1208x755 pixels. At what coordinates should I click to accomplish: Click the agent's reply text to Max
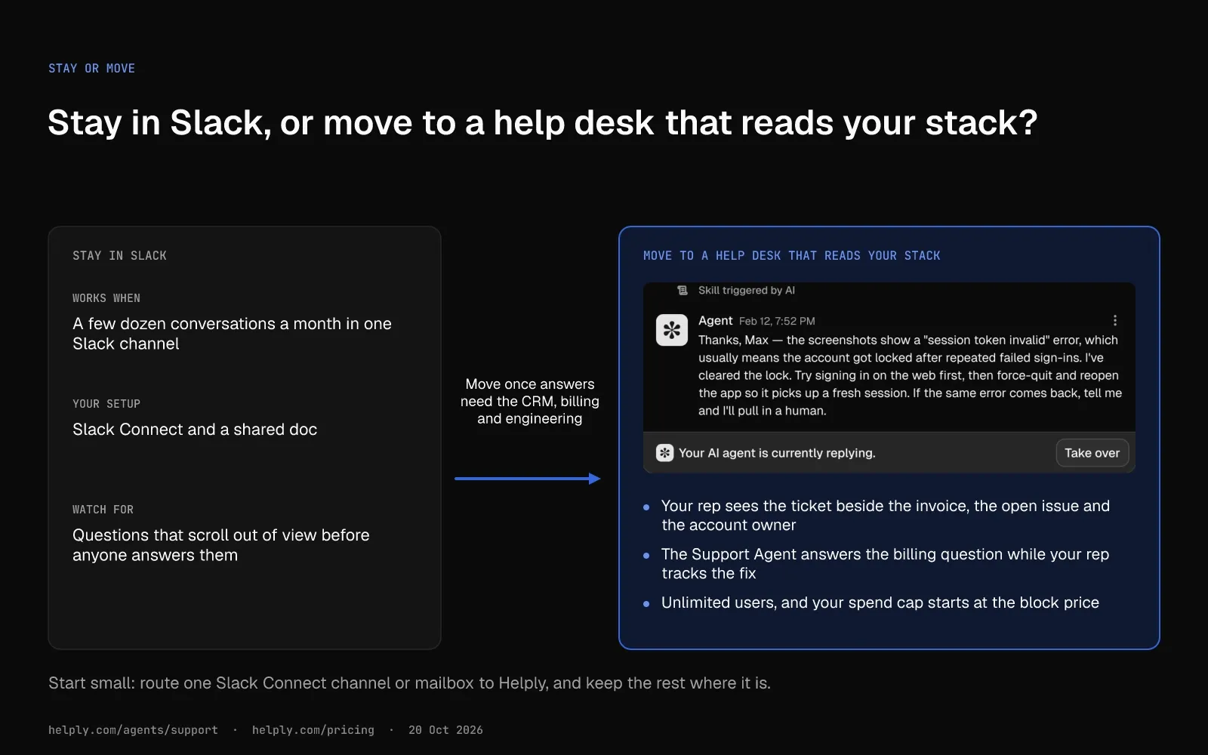point(911,375)
